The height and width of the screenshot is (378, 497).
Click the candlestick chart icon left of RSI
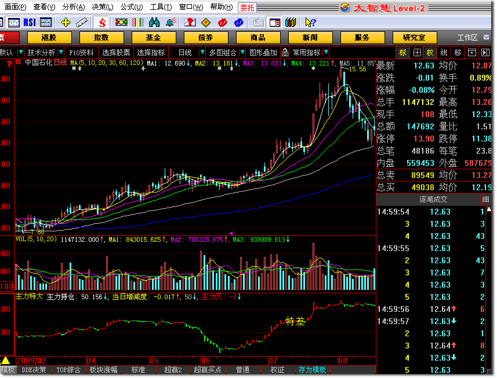coord(14,23)
